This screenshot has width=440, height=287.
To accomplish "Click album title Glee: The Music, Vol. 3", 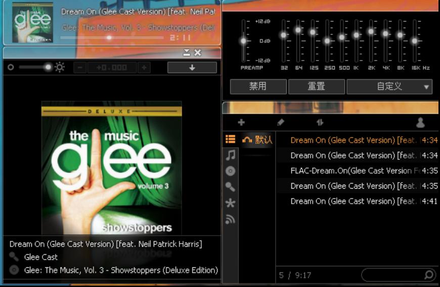I will pos(121,270).
